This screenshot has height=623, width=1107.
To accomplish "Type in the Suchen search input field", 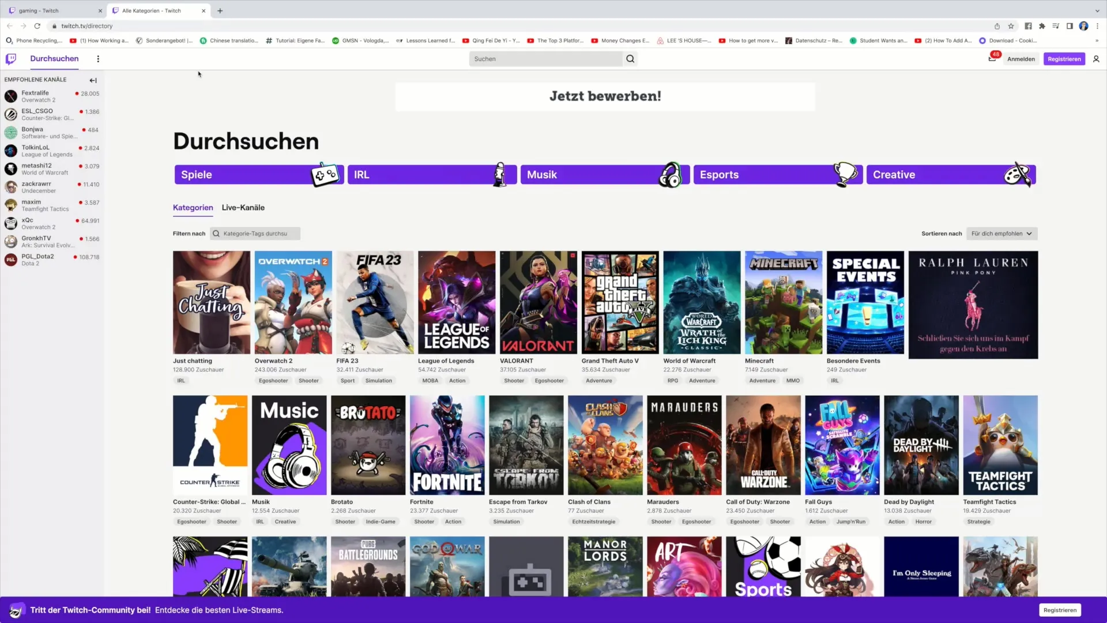I will [546, 59].
